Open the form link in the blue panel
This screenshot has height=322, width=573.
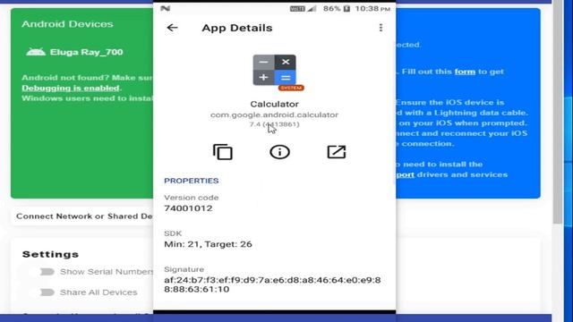click(465, 72)
